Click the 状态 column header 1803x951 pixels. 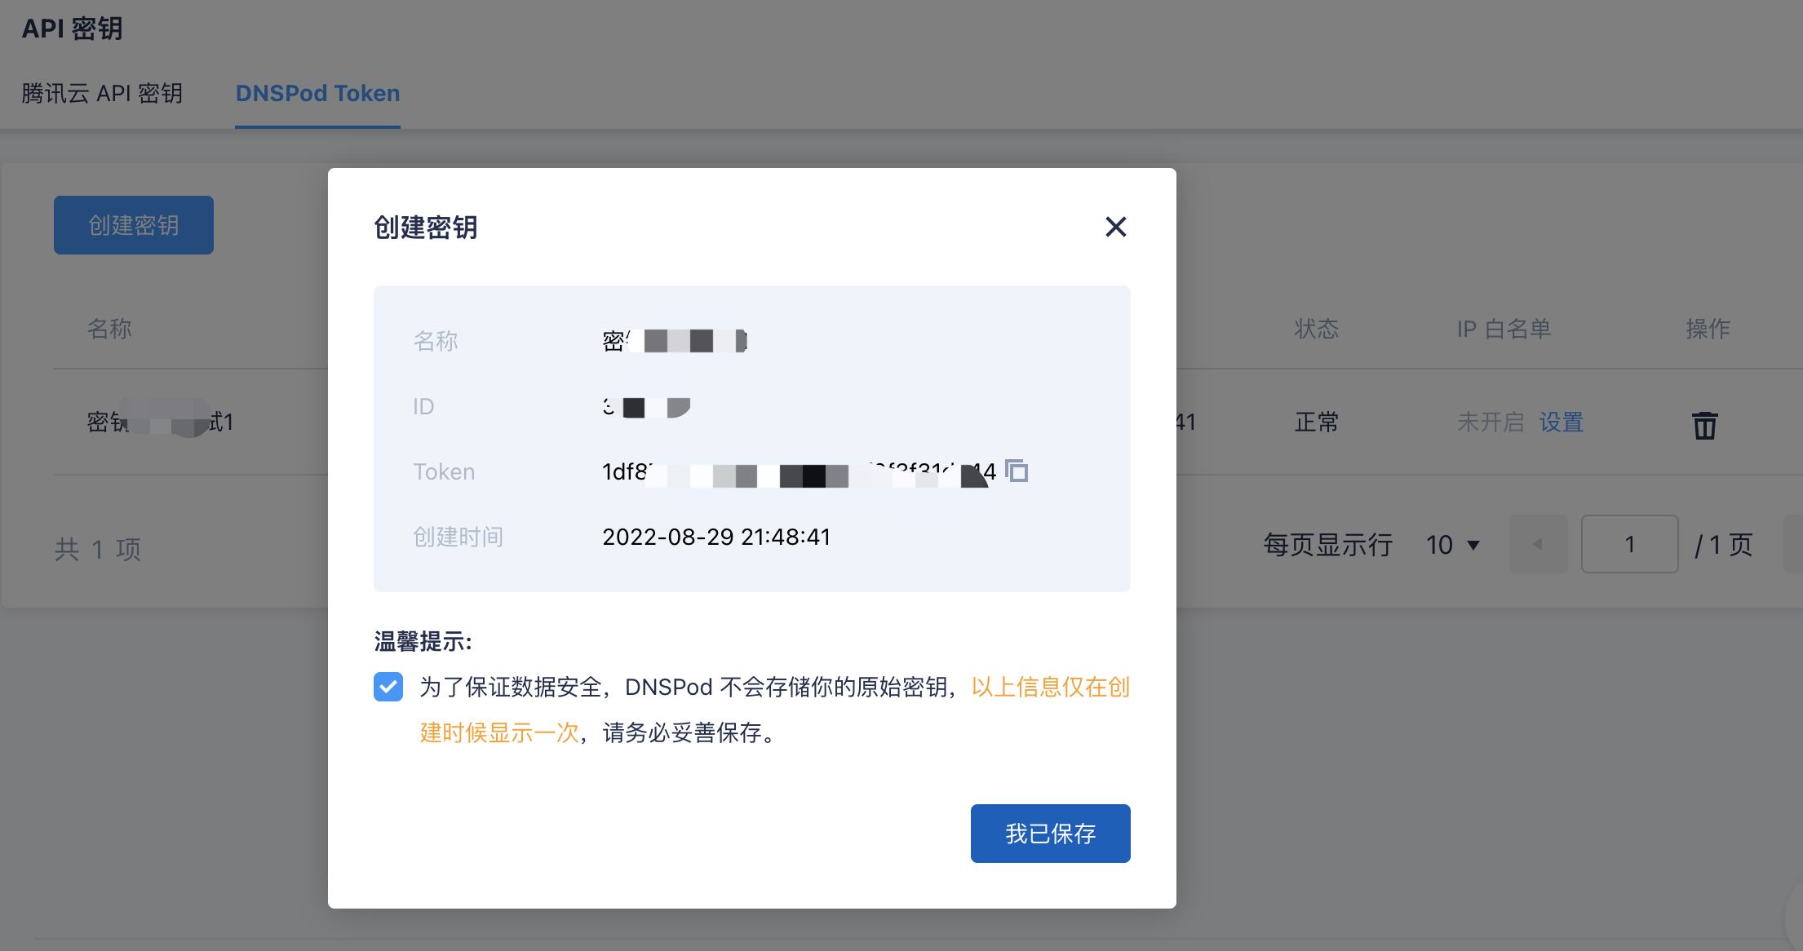[1317, 329]
